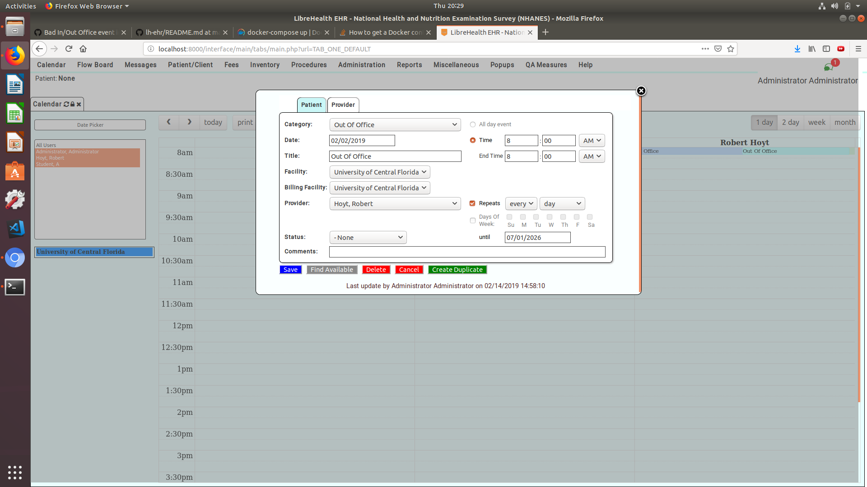
Task: Go to next day arrow
Action: [190, 122]
